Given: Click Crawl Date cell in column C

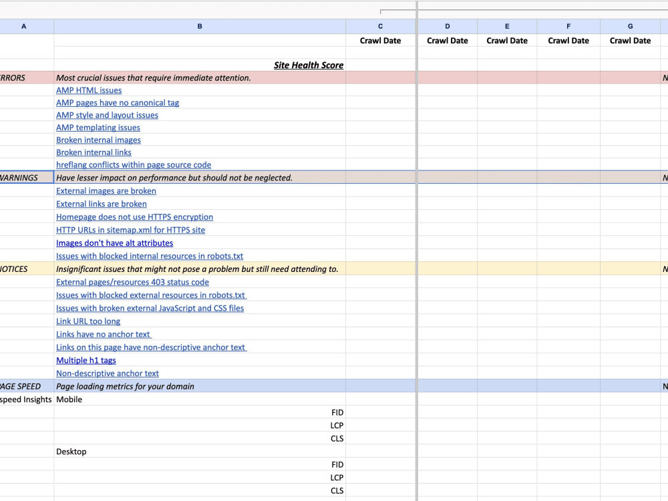Looking at the screenshot, I should (x=381, y=41).
